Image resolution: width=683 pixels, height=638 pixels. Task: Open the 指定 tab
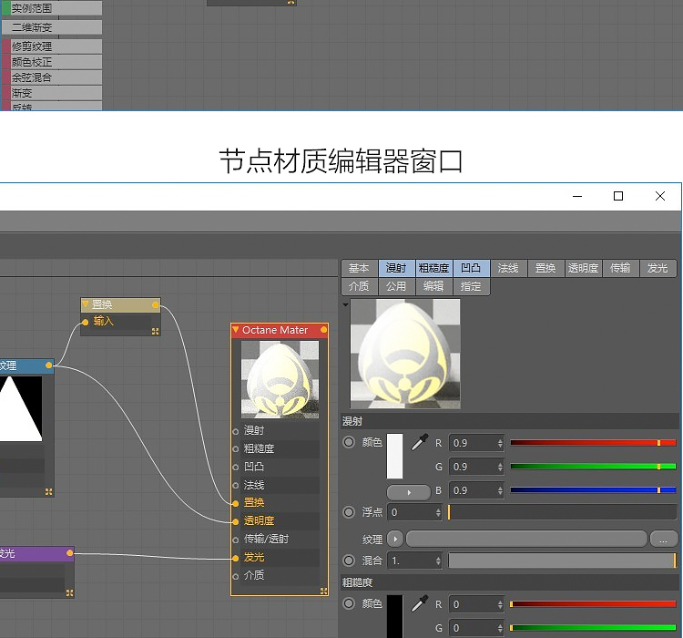(x=472, y=286)
